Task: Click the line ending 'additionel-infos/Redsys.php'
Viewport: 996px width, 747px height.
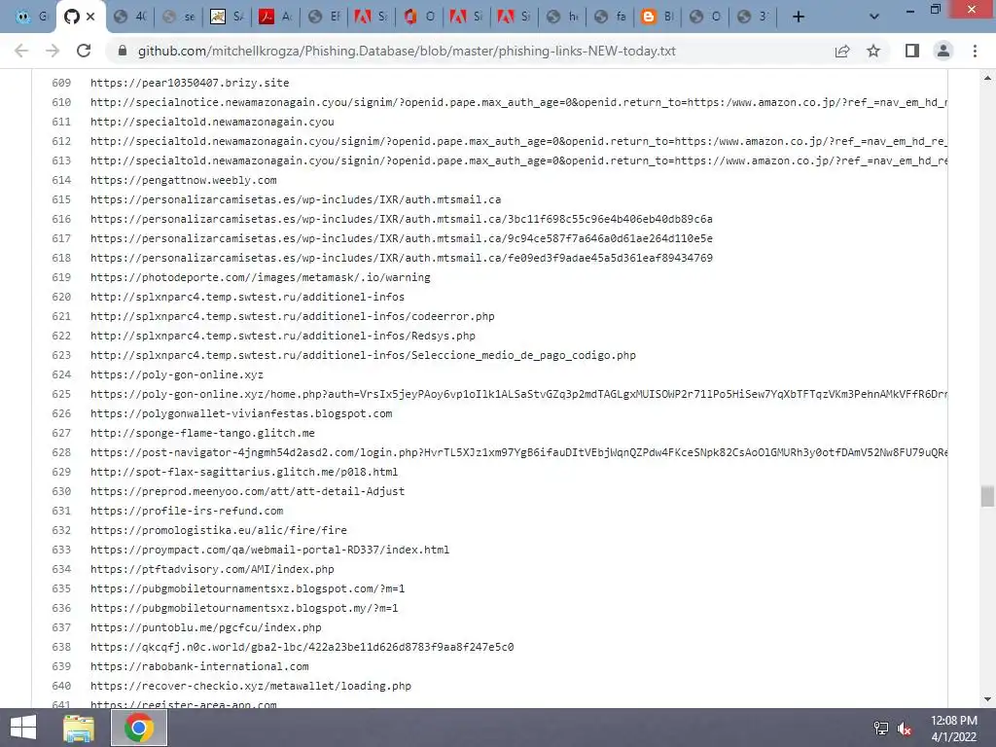Action: [x=283, y=336]
